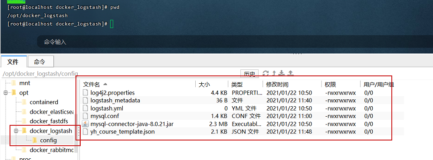Viewport: 433px width, 160px height.
Task: Select the mnt folder in tree
Action: (x=25, y=83)
